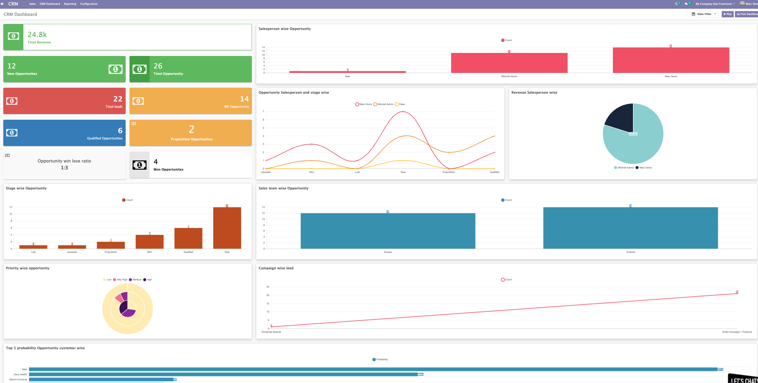Click the Total Opportunity money icon
758x383 pixels.
[139, 69]
